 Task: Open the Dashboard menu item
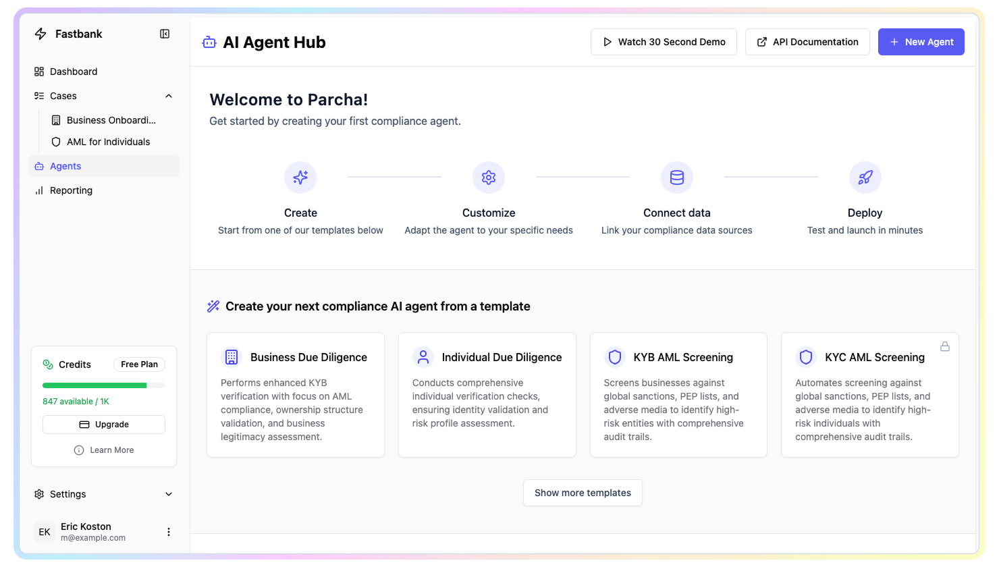tap(74, 72)
